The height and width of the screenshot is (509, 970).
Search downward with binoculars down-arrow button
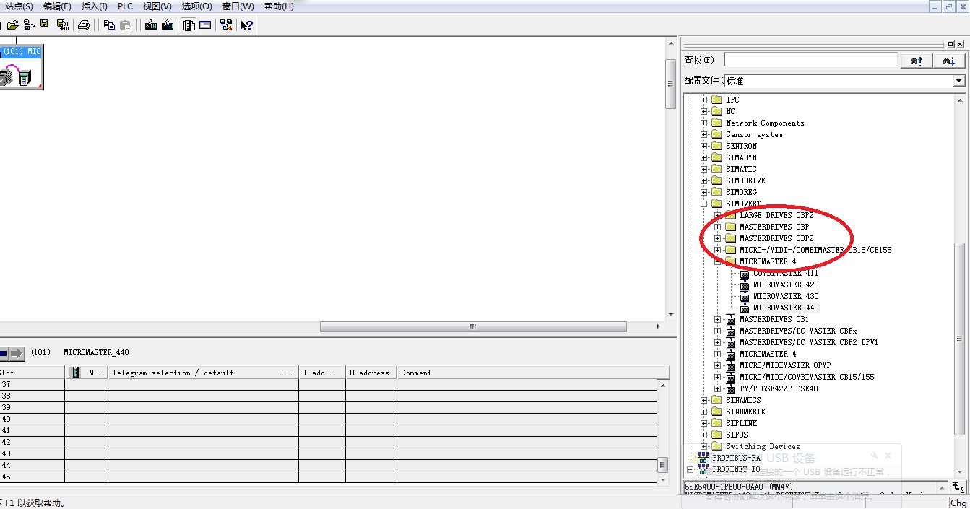[x=949, y=61]
